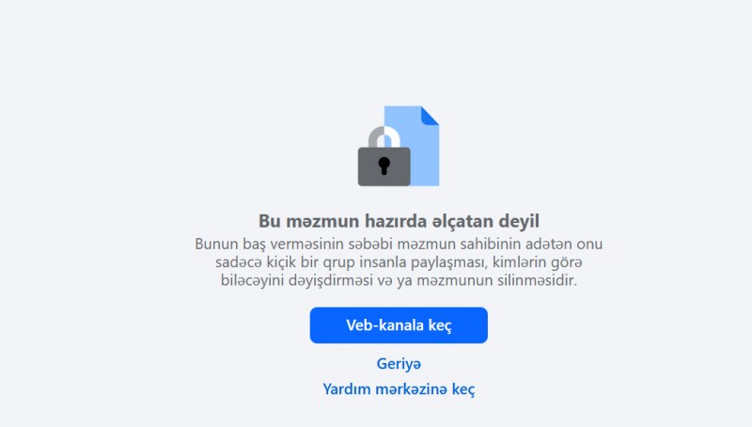Click the padlock's curved shackle
Image resolution: width=752 pixels, height=427 pixels.
point(384,137)
